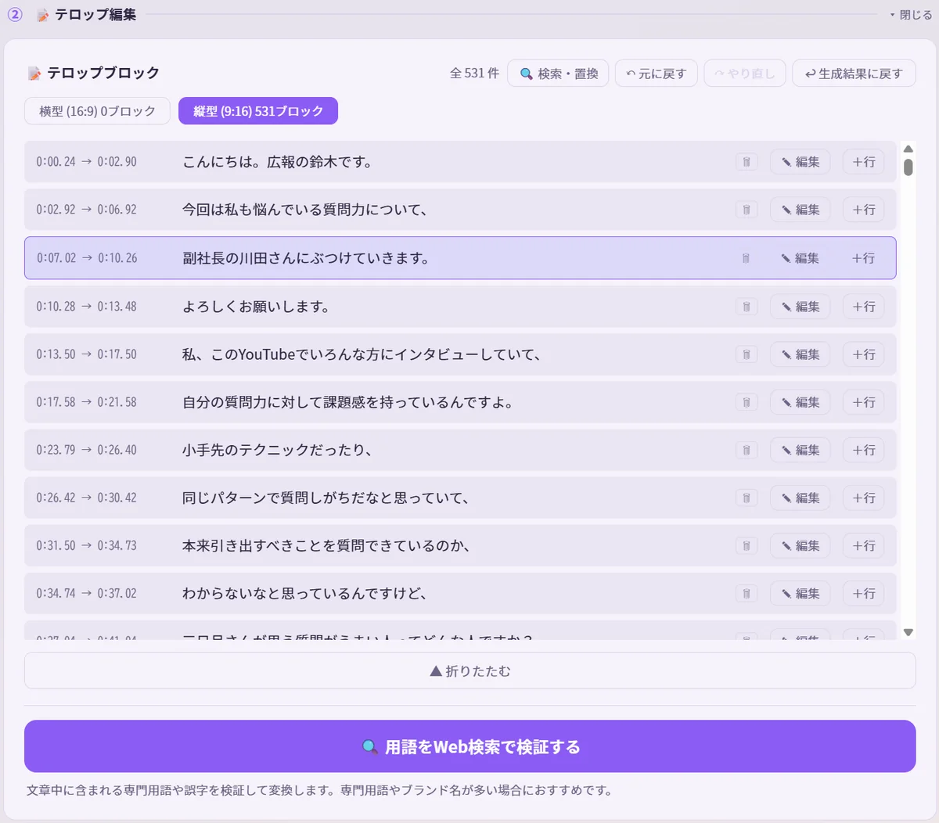Add a line to 小手先のテクニック block
Viewport: 939px width, 823px height.
(864, 450)
